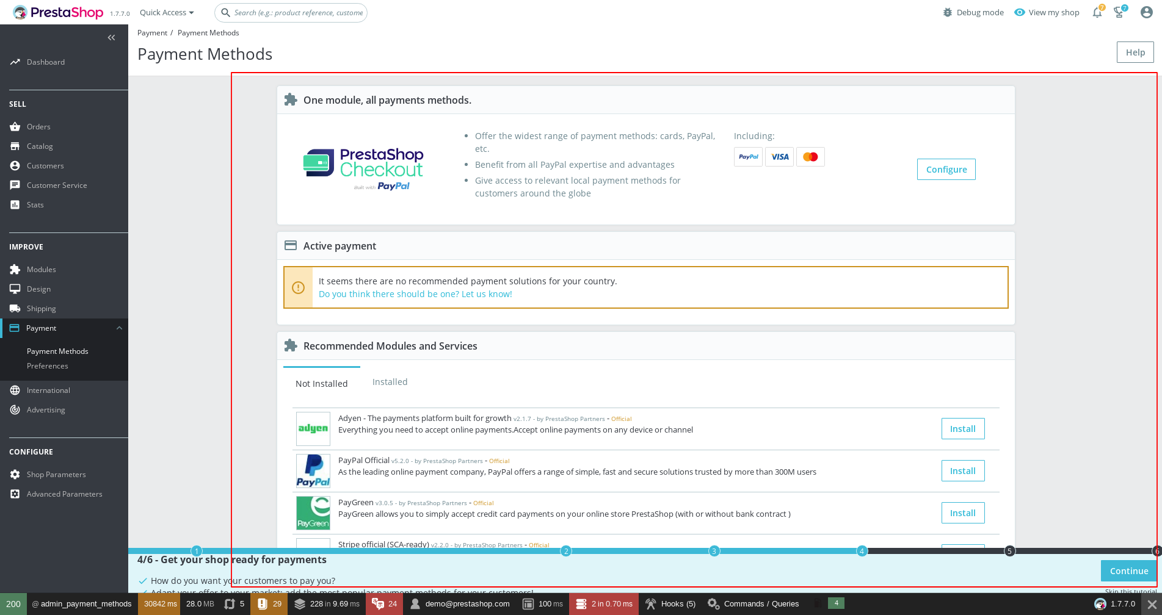Open the Modules section

tap(41, 269)
